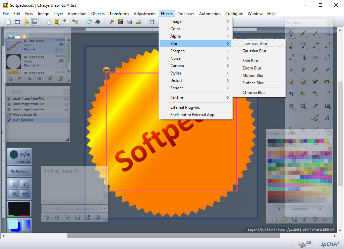Viewport: 344px width, 249px height.
Task: Move layer down with the down arrow icon
Action: point(40,79)
